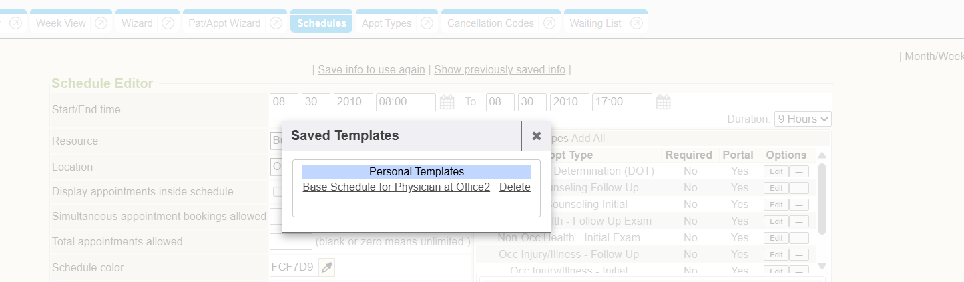
Task: Load Base Schedule for Physician at Office2
Action: [x=397, y=187]
